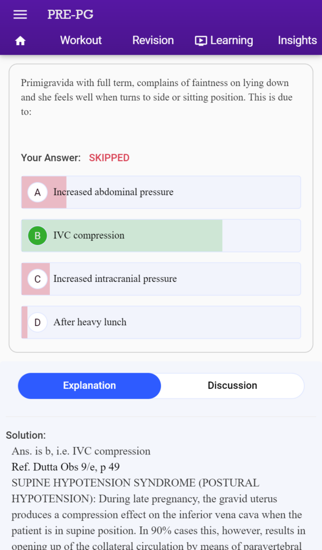Select the green option B circle
Screen dimensions: 322x550
click(38, 236)
